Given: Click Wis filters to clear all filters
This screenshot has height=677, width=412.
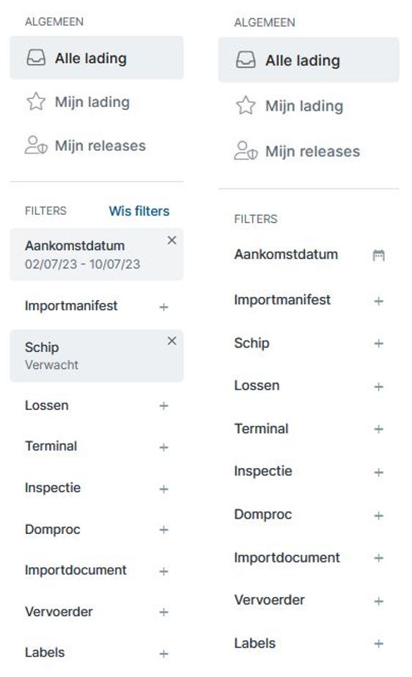Looking at the screenshot, I should click(139, 211).
